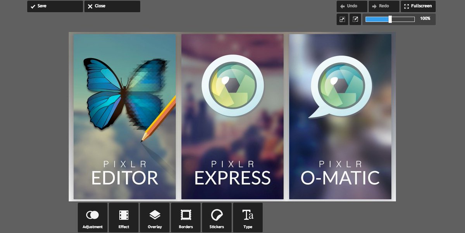Click the 100% zoom value

(x=425, y=19)
